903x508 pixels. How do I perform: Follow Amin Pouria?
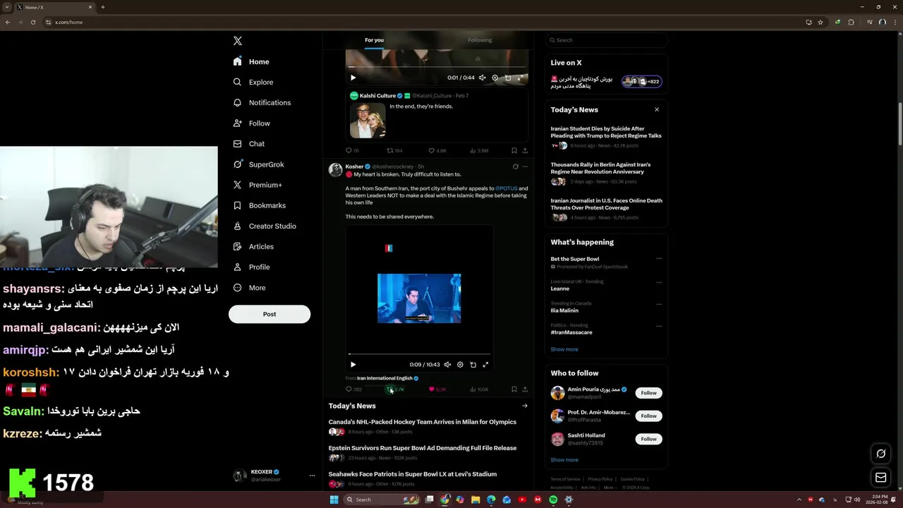pos(649,393)
